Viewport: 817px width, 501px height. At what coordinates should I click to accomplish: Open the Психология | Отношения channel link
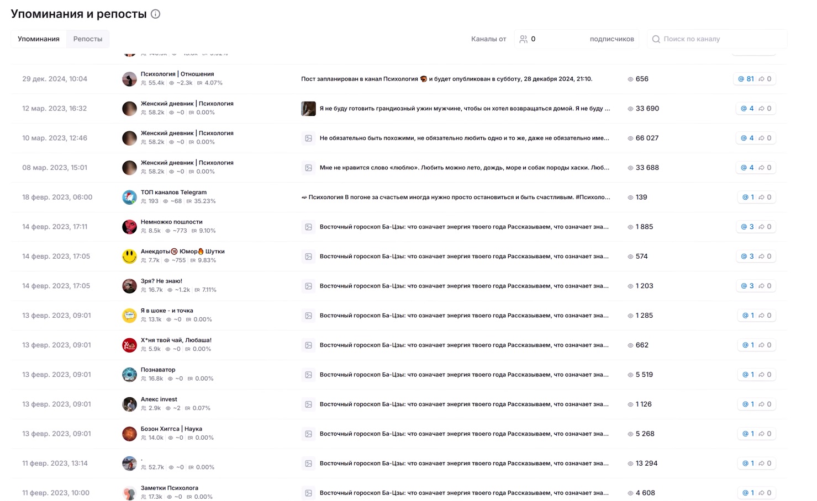click(x=177, y=74)
